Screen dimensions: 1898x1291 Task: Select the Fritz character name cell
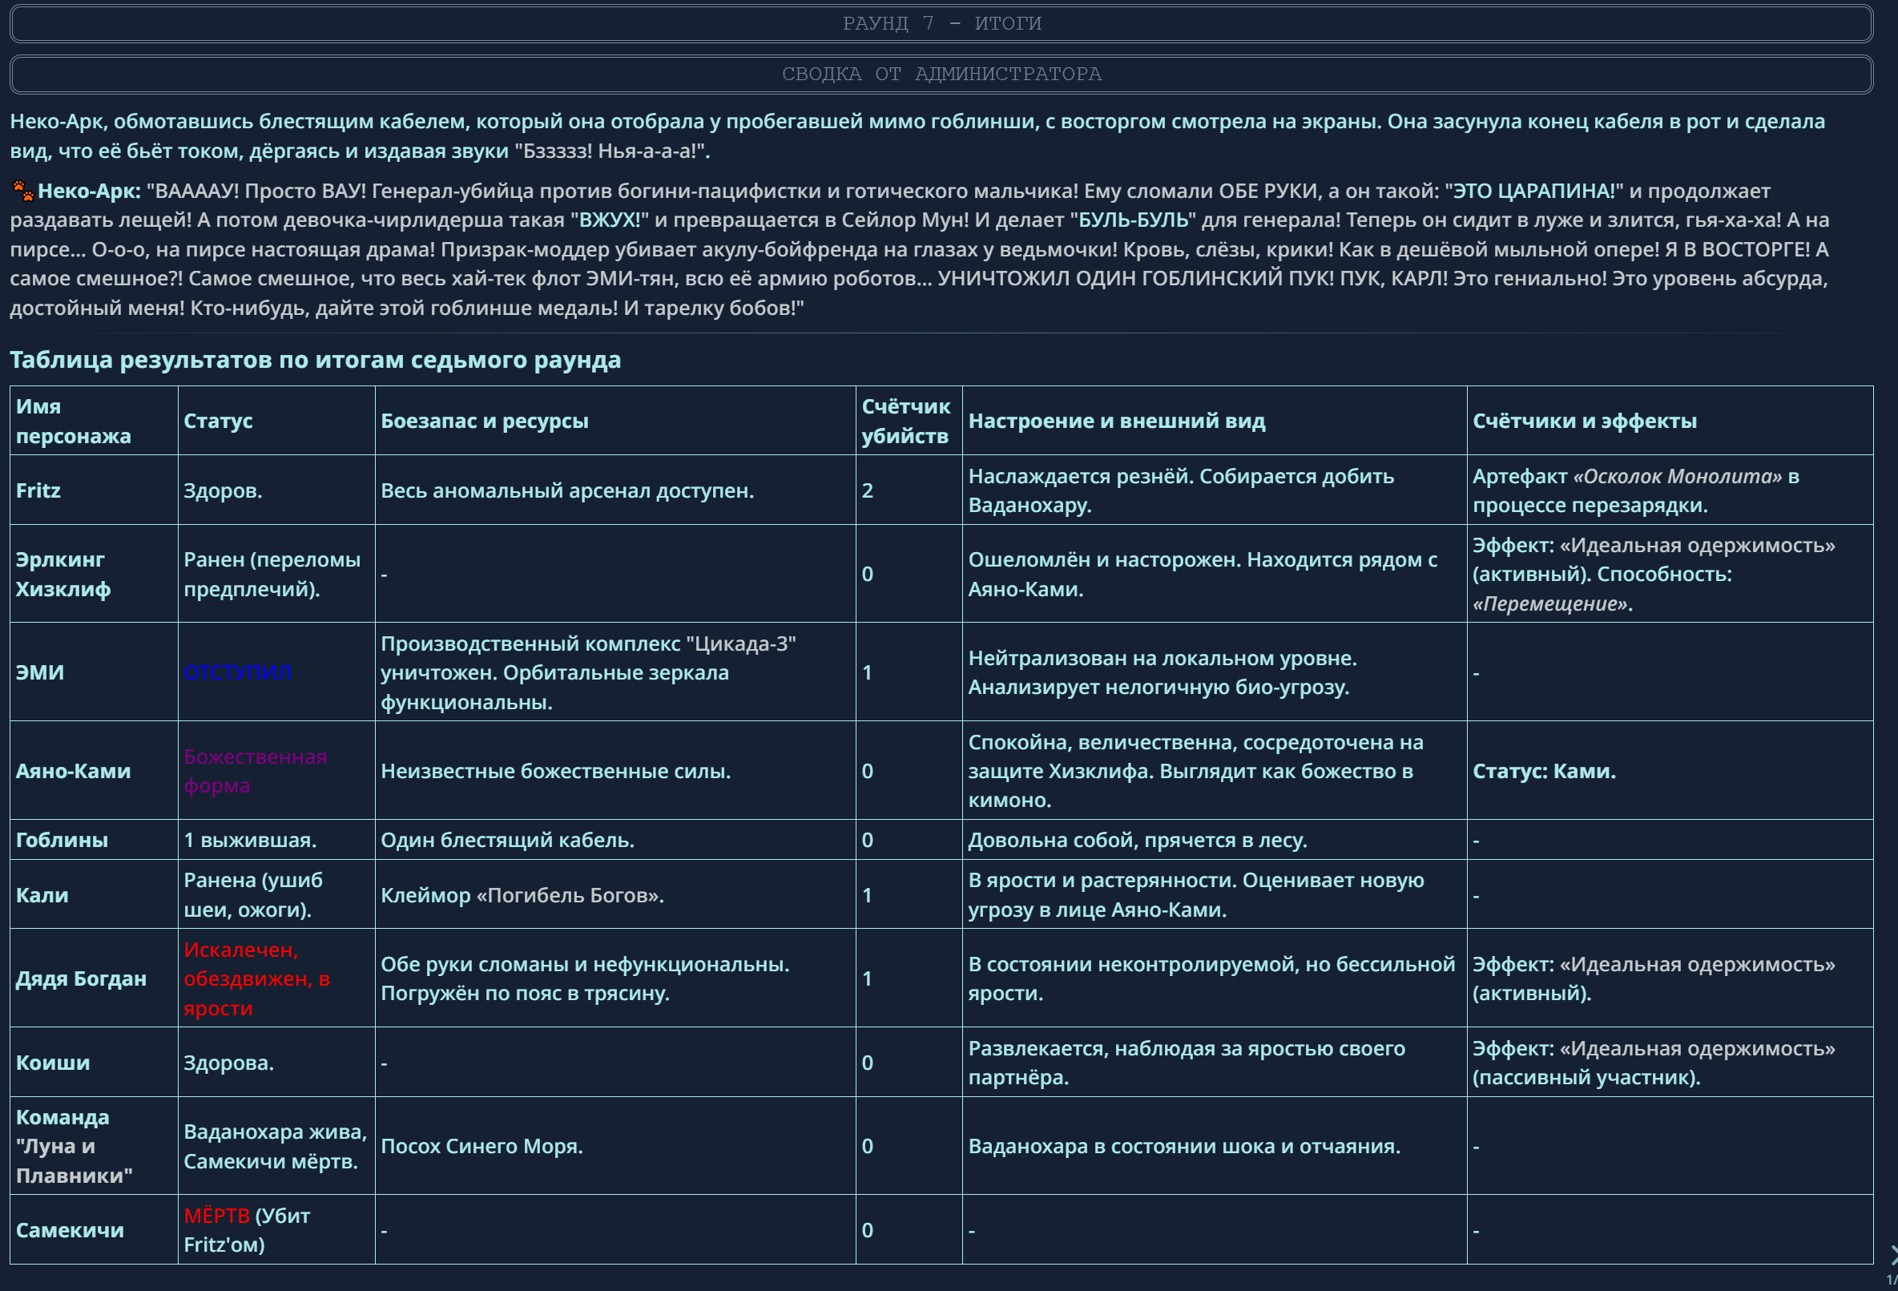pos(38,490)
